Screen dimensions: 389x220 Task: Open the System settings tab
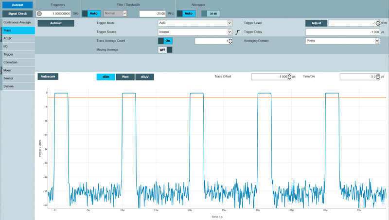[x=18, y=86]
